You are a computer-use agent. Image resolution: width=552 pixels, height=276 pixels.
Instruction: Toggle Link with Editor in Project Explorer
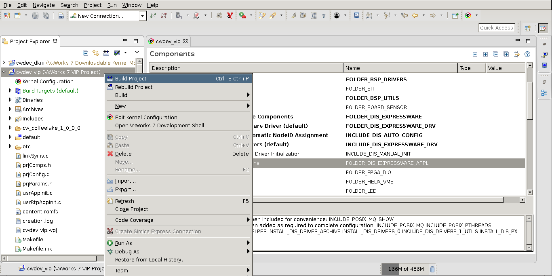tap(96, 53)
